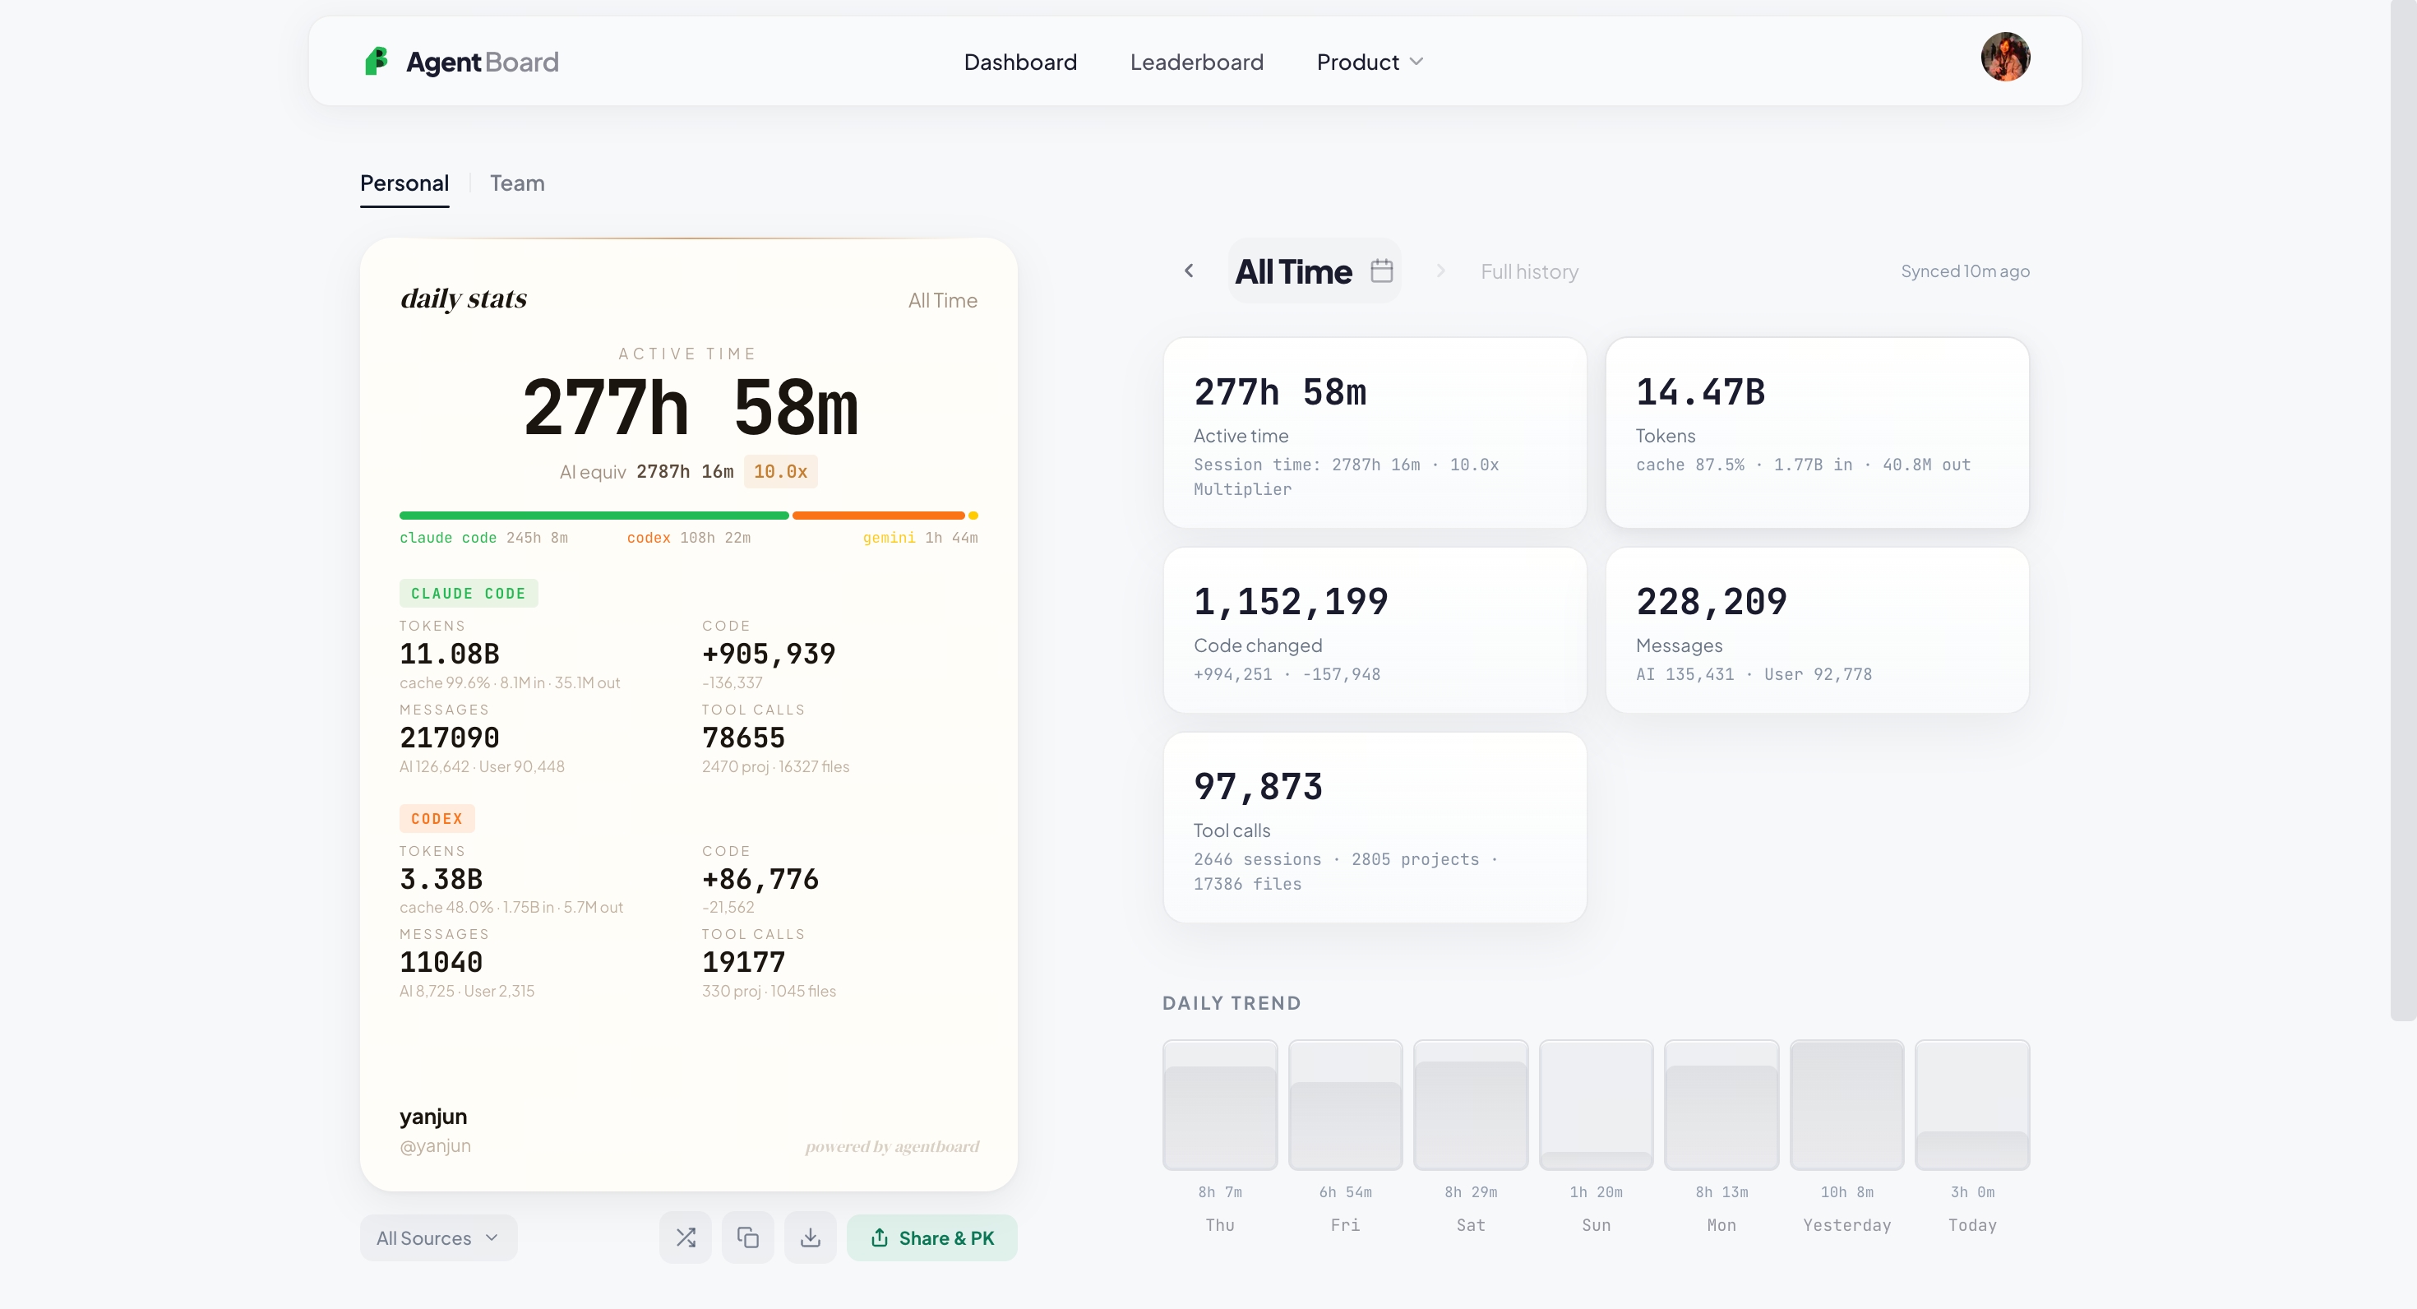2417x1309 pixels.
Task: Click the green claude code progress segment
Action: [x=594, y=516]
